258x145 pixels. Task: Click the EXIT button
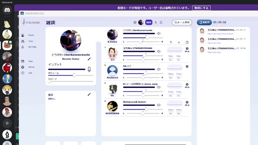point(204,23)
